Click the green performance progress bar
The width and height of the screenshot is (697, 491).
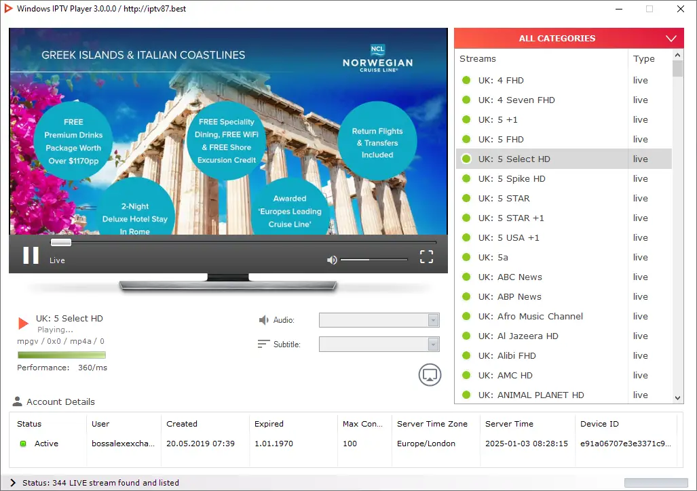point(62,355)
